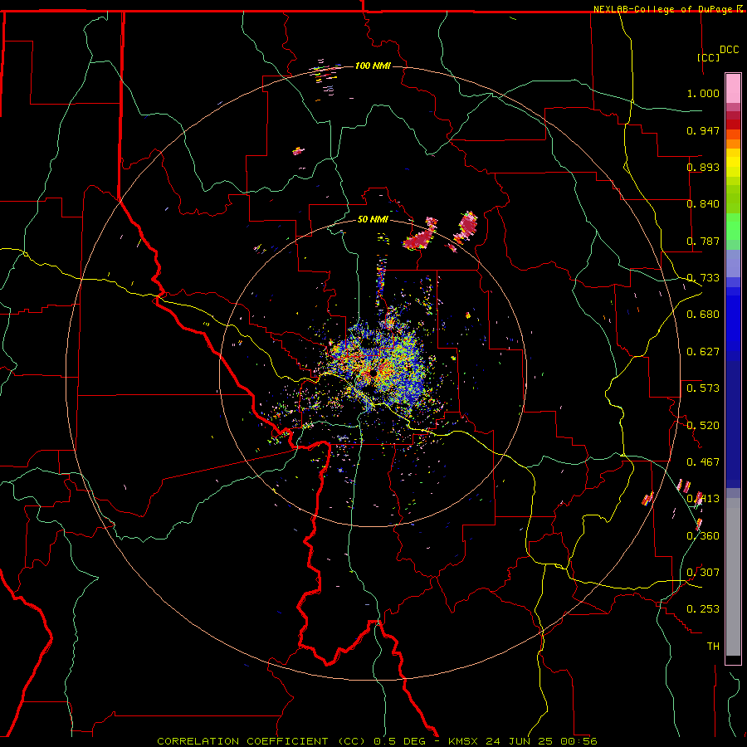
Task: Select the 0.467 scale value
Action: pyautogui.click(x=703, y=462)
